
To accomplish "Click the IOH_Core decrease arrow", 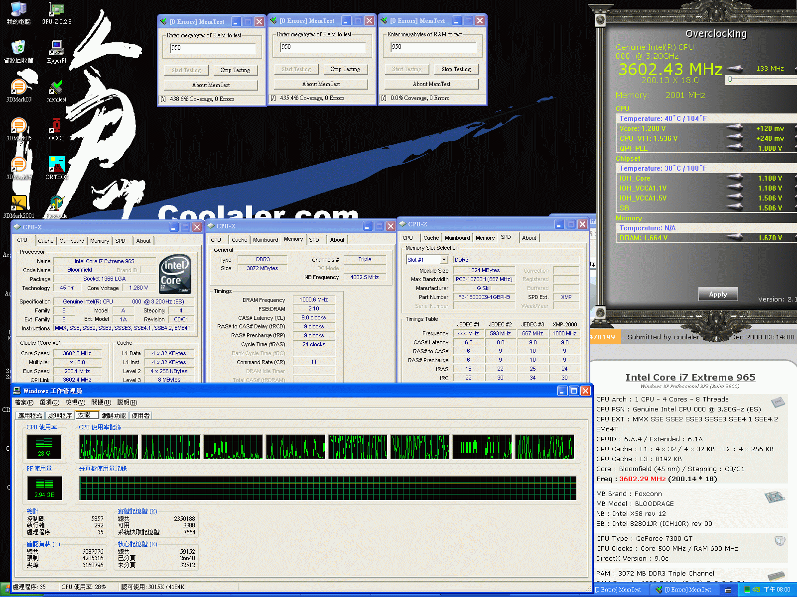I will 735,178.
